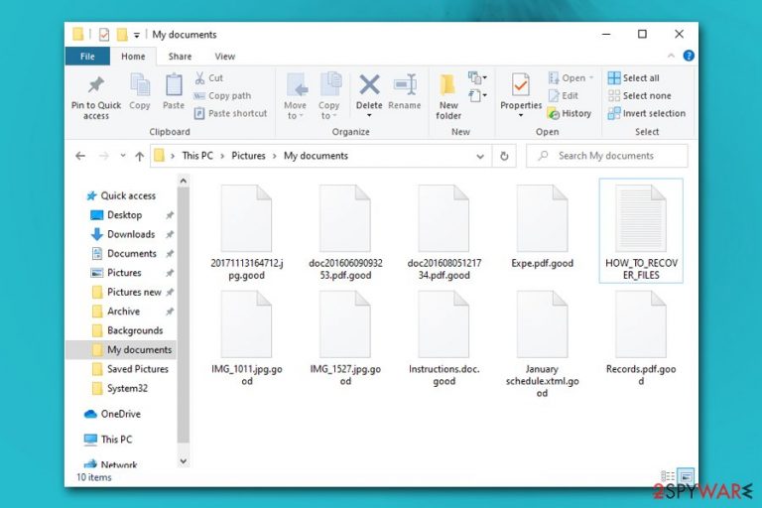Switch to the Share tab
The image size is (762, 508).
pyautogui.click(x=180, y=57)
